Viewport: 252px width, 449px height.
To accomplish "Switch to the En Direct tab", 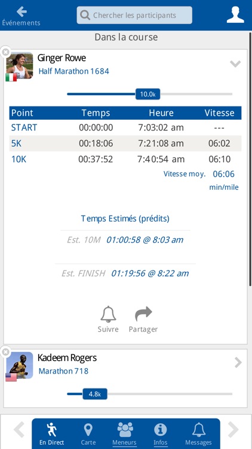I will [x=52, y=434].
